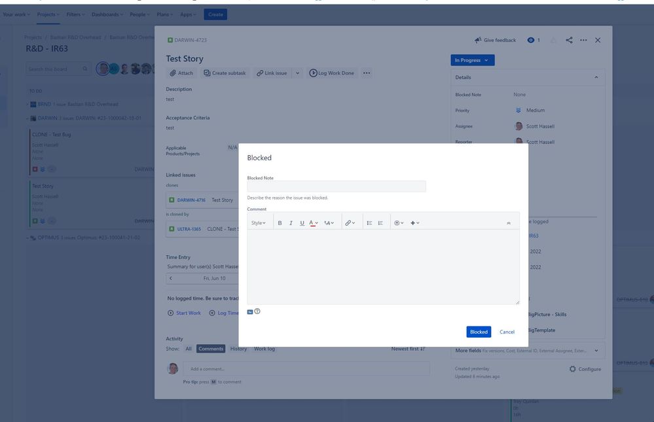Apply bold formatting in the comment editor
654x422 pixels.
click(280, 222)
